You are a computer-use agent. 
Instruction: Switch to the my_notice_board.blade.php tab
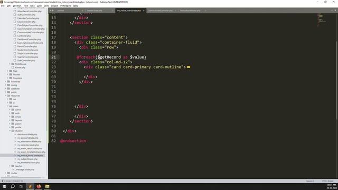point(129,11)
